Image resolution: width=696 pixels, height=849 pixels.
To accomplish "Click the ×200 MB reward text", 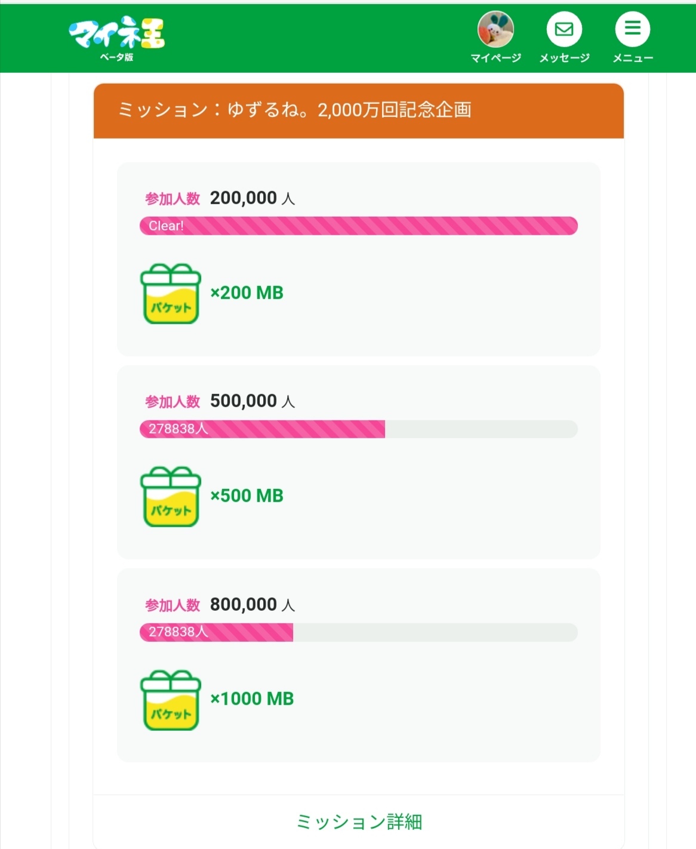I will tap(247, 293).
